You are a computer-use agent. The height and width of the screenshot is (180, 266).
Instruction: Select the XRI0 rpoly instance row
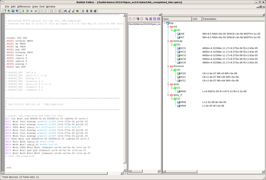(x=183, y=91)
